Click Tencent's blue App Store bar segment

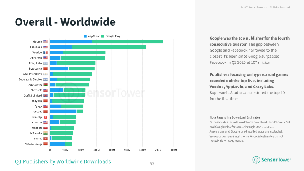point(63,111)
